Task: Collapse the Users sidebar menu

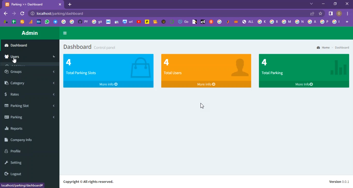Action: 54,57
